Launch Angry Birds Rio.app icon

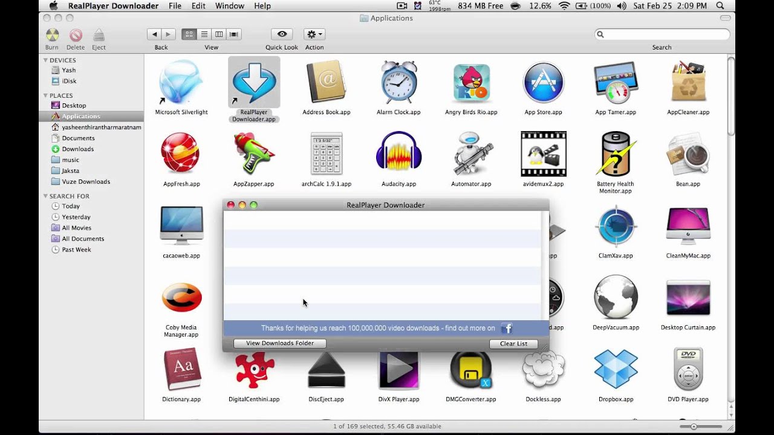471,82
